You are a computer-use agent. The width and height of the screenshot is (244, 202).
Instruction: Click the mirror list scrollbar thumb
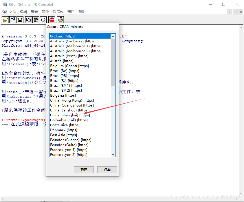(x=113, y=62)
